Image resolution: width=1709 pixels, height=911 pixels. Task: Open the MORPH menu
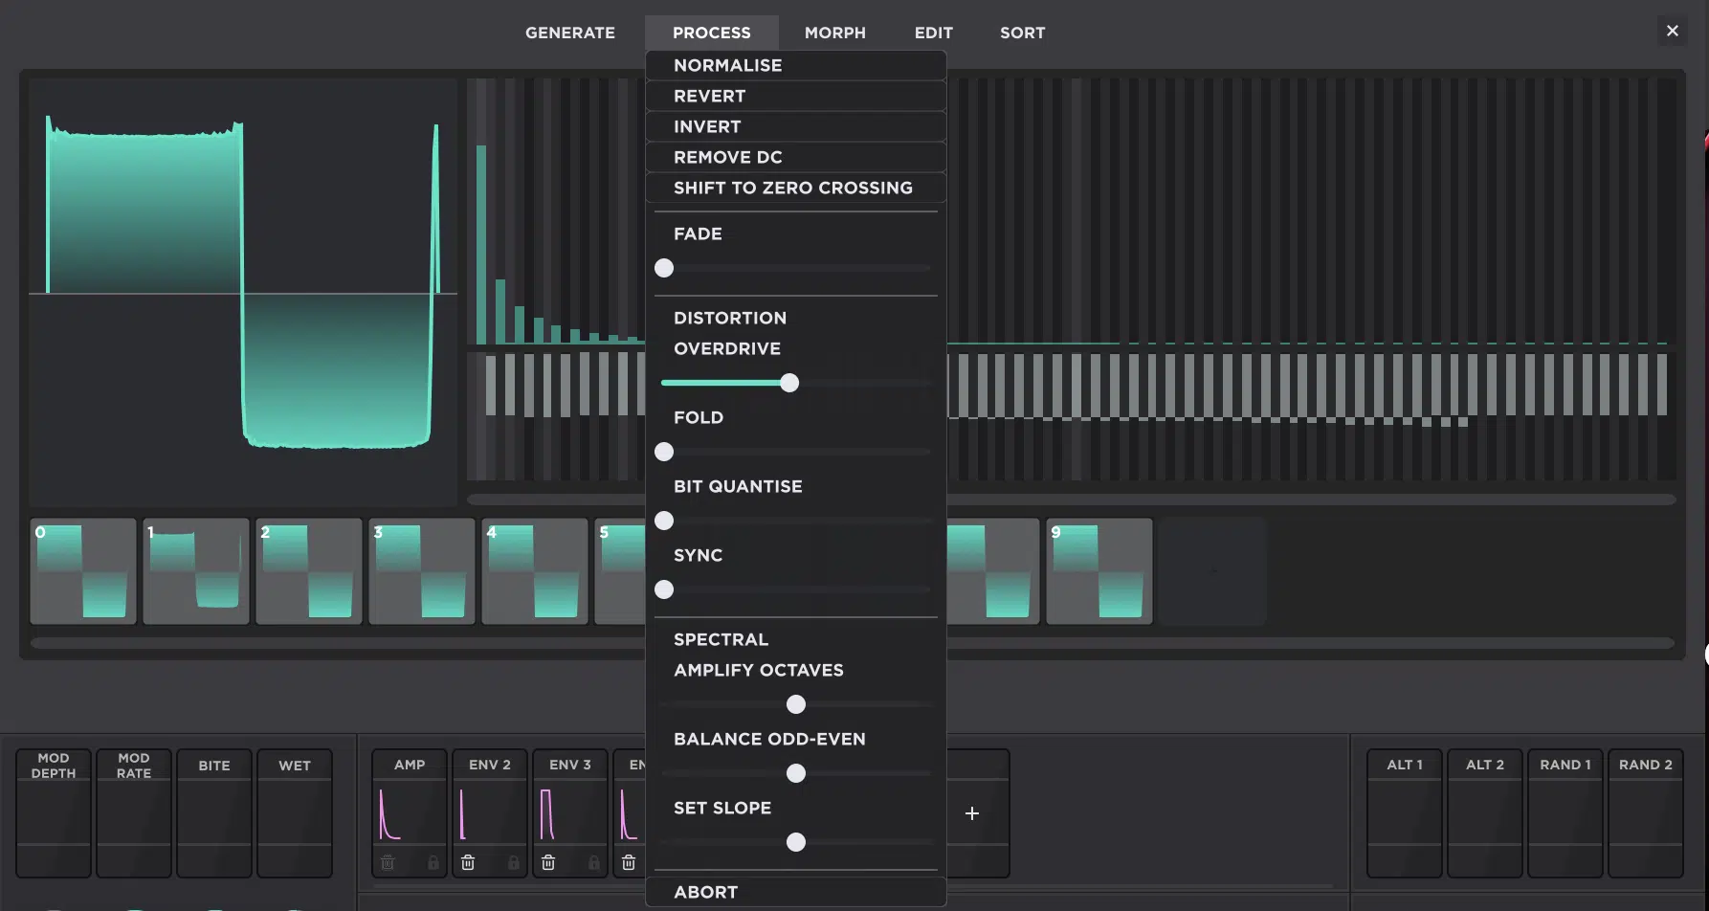tap(834, 32)
